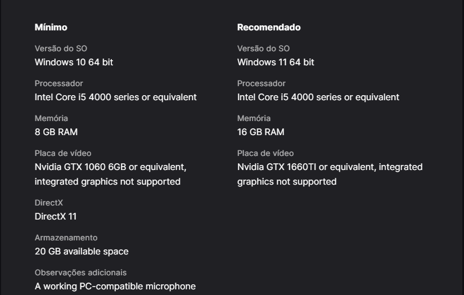
Task: Click the 8 GB RAM value
Action: pos(56,132)
